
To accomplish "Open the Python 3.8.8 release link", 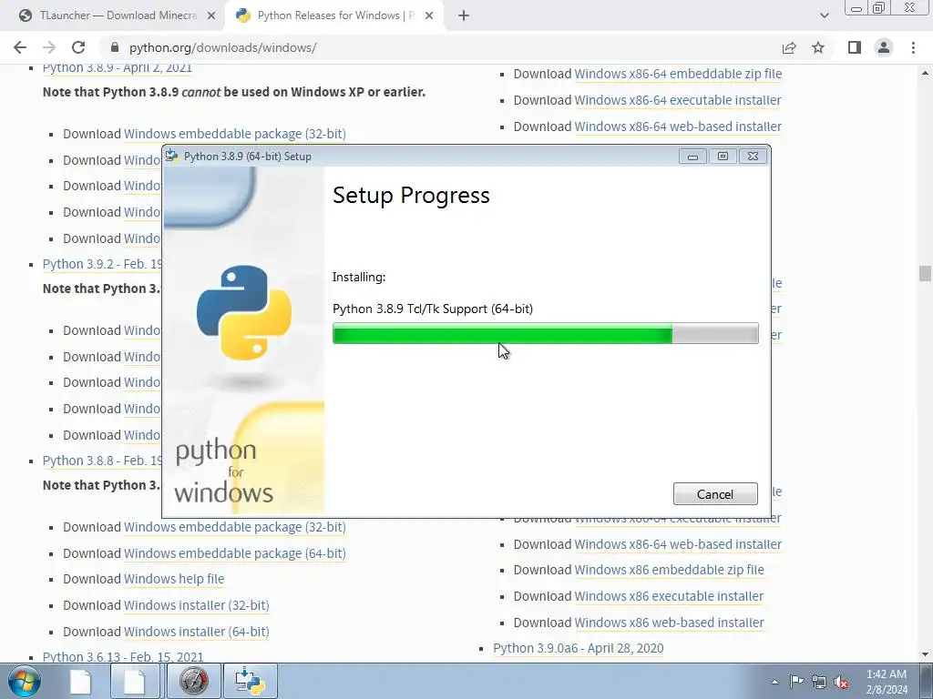I will click(x=102, y=461).
